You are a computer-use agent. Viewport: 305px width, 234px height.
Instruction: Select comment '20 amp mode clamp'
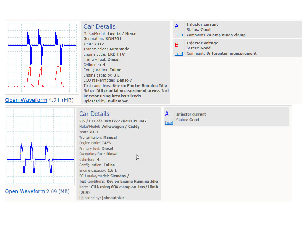[226, 35]
